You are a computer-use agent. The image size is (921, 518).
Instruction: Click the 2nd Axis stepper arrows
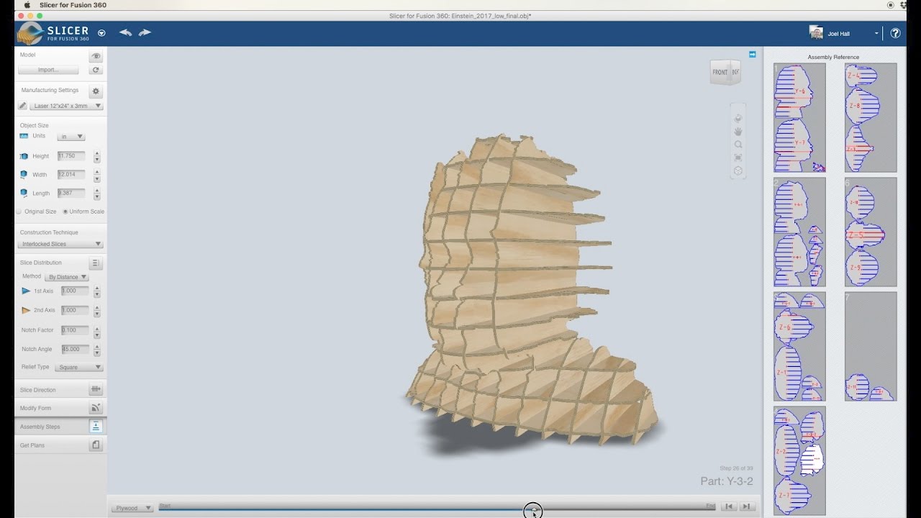(97, 311)
